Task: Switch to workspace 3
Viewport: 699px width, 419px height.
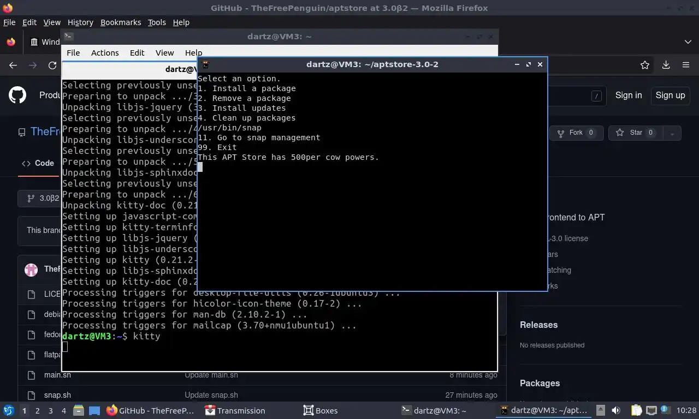Action: (50, 411)
